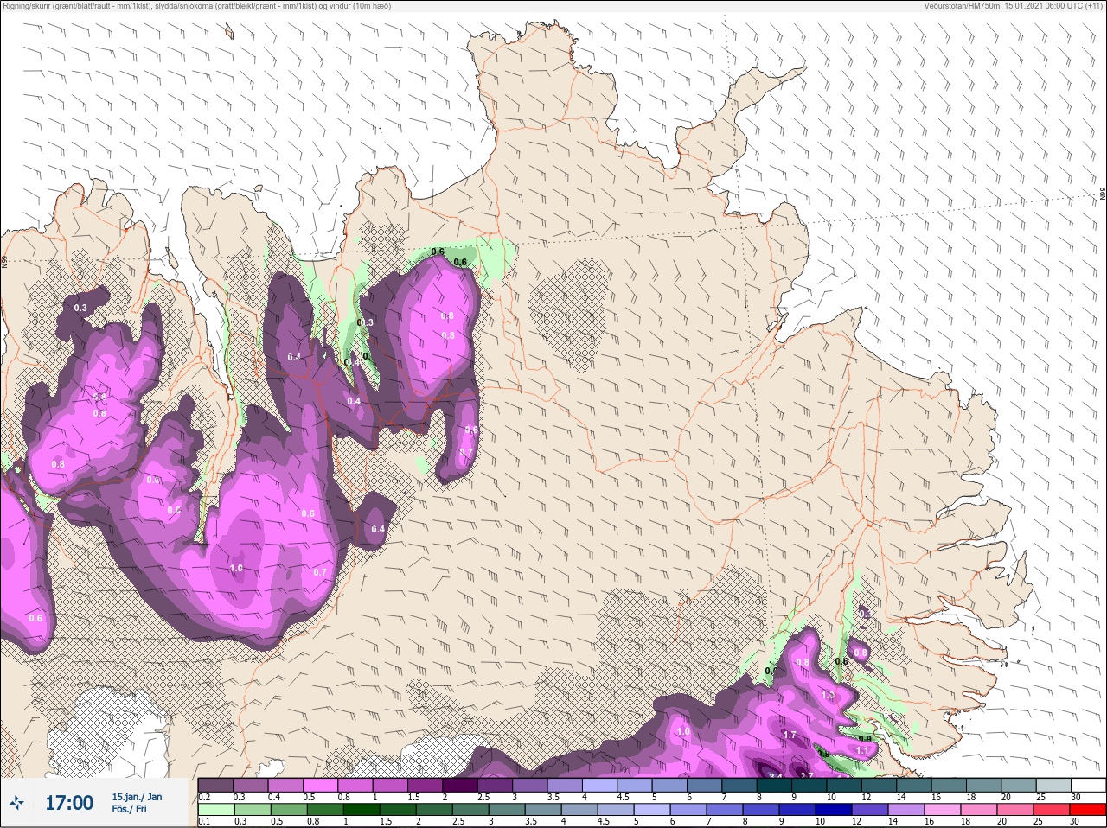Image resolution: width=1107 pixels, height=828 pixels.
Task: Pick the white swatch ending the upper legend
Action: (x=1089, y=785)
